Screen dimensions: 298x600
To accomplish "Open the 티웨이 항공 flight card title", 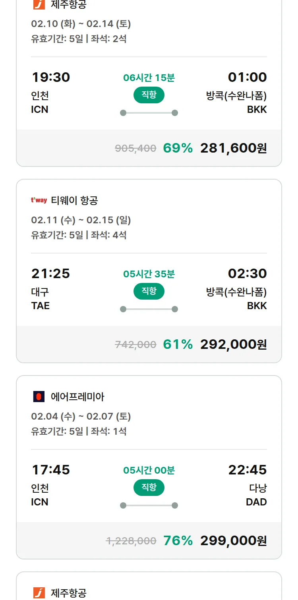I will click(x=74, y=201).
